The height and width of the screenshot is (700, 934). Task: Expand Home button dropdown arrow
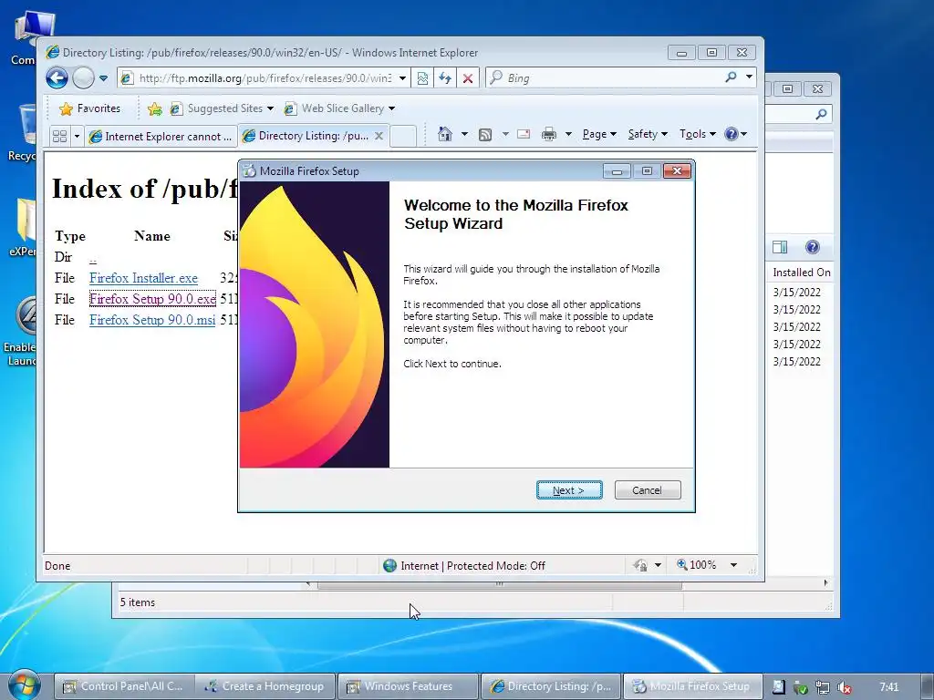(x=464, y=134)
